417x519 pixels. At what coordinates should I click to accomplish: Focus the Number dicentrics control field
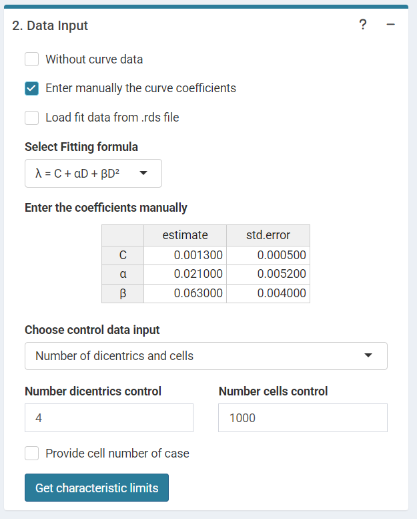coord(109,417)
